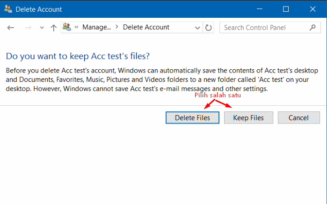Cancel the account deletion
Screen dimensions: 327x204
298,118
